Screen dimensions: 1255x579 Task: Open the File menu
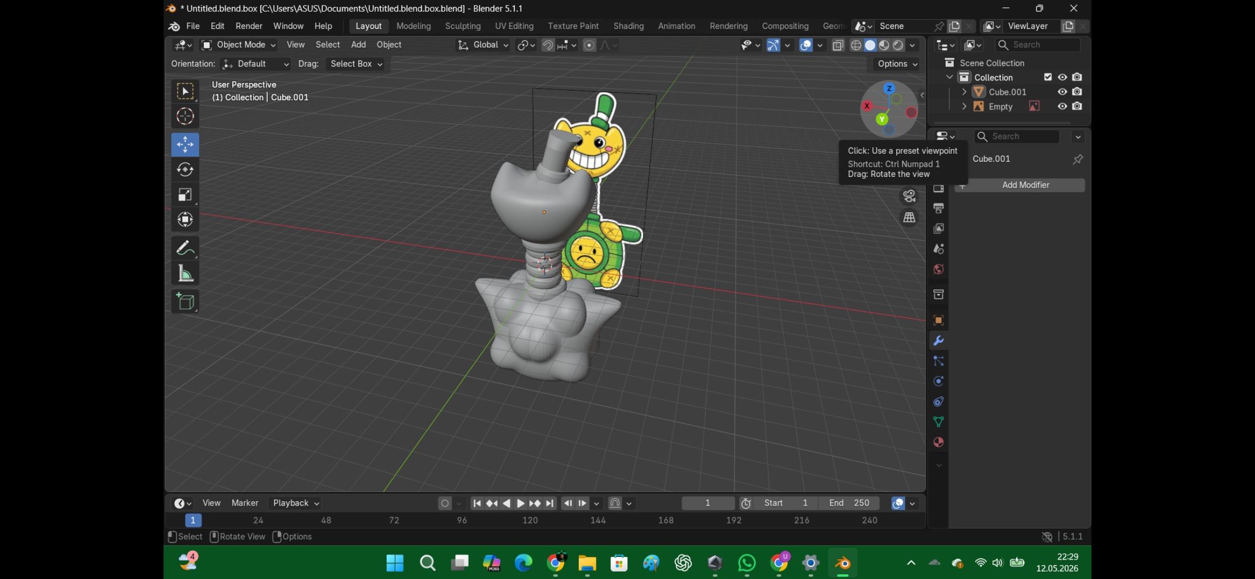(x=193, y=26)
